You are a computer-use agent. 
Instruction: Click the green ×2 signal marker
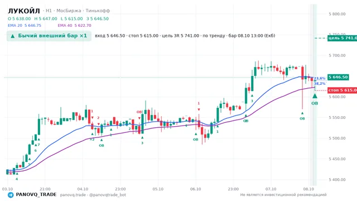(x=92, y=140)
